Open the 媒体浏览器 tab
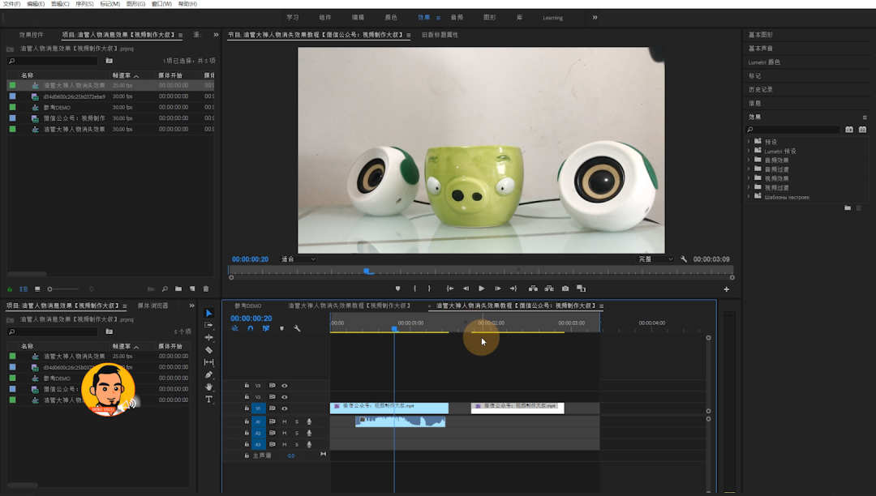876x496 pixels. pyautogui.click(x=152, y=306)
